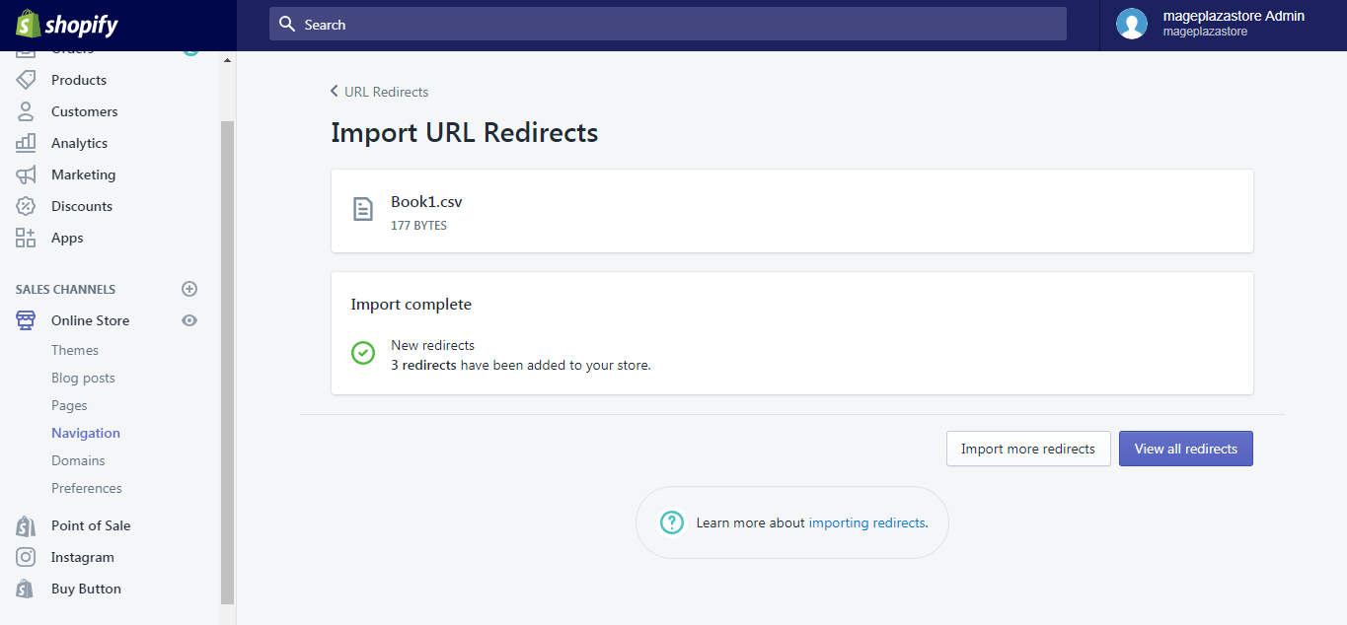Click the Products tag icon

point(26,80)
